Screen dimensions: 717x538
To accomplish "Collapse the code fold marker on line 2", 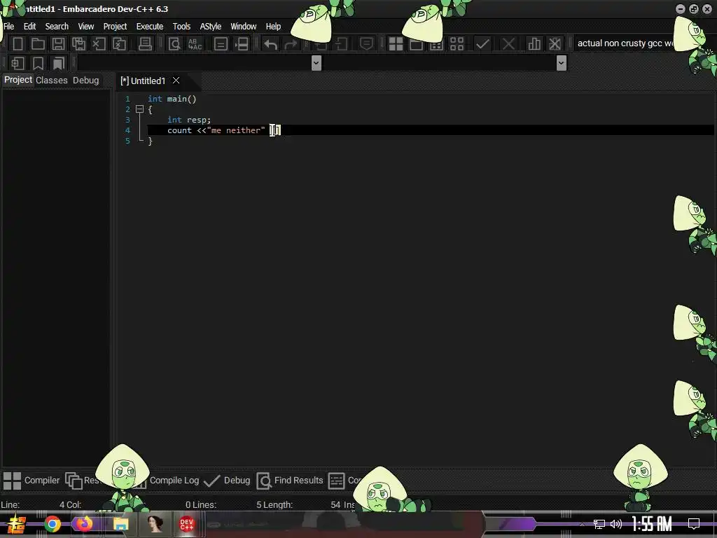I will coord(139,109).
